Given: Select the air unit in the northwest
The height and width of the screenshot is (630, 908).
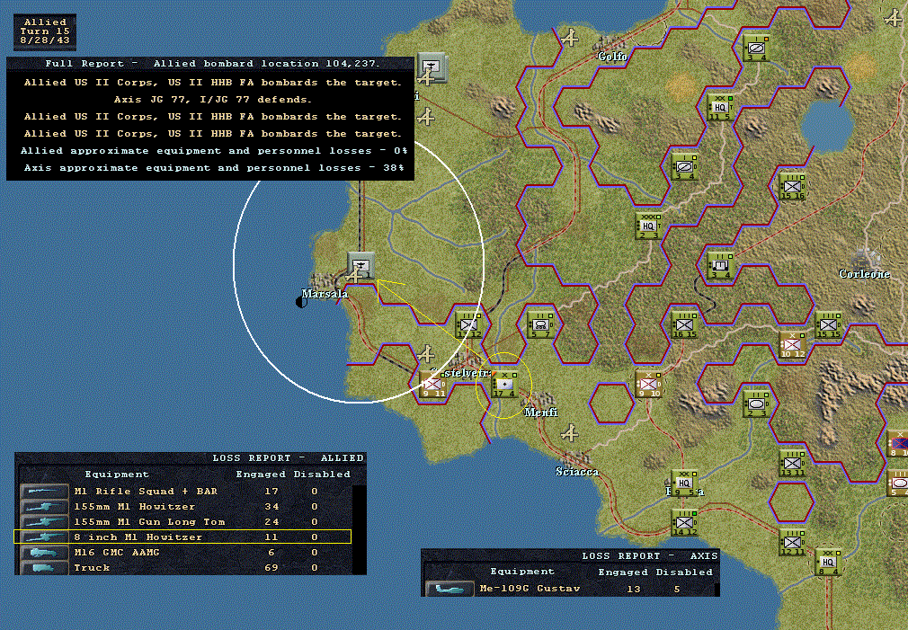Looking at the screenshot, I should (432, 67).
